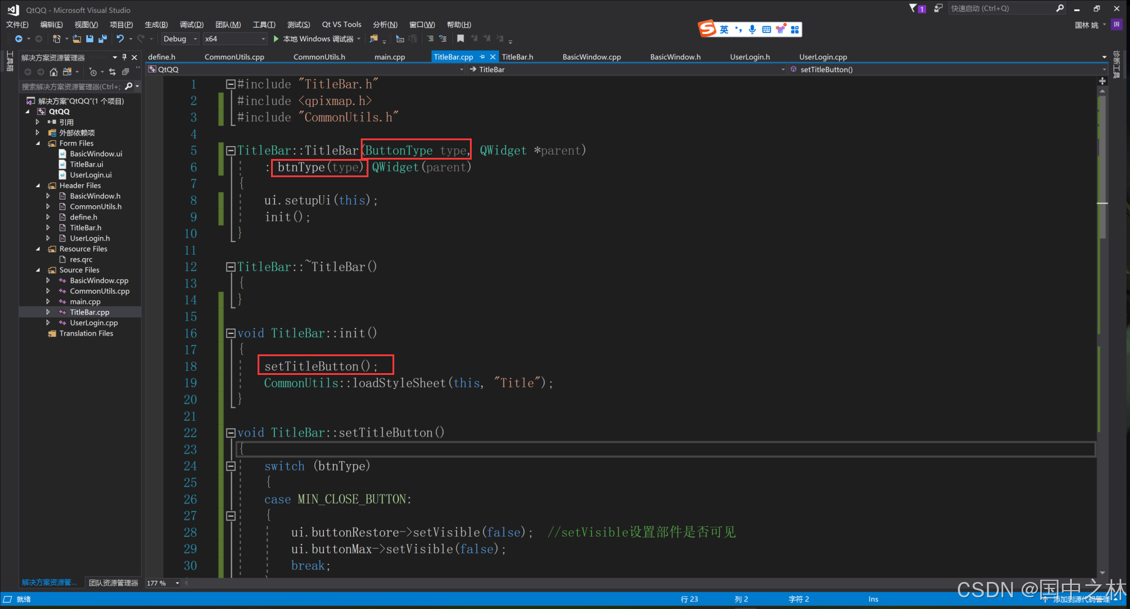Toggle bookmark with the bookmark icon

(461, 39)
